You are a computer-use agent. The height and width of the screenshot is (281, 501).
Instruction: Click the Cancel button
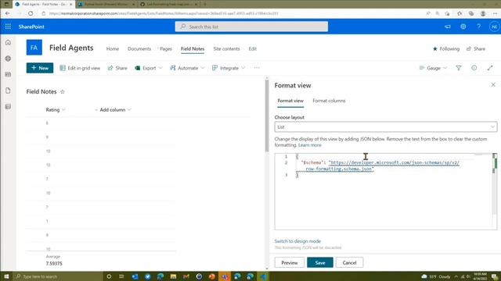coord(349,262)
